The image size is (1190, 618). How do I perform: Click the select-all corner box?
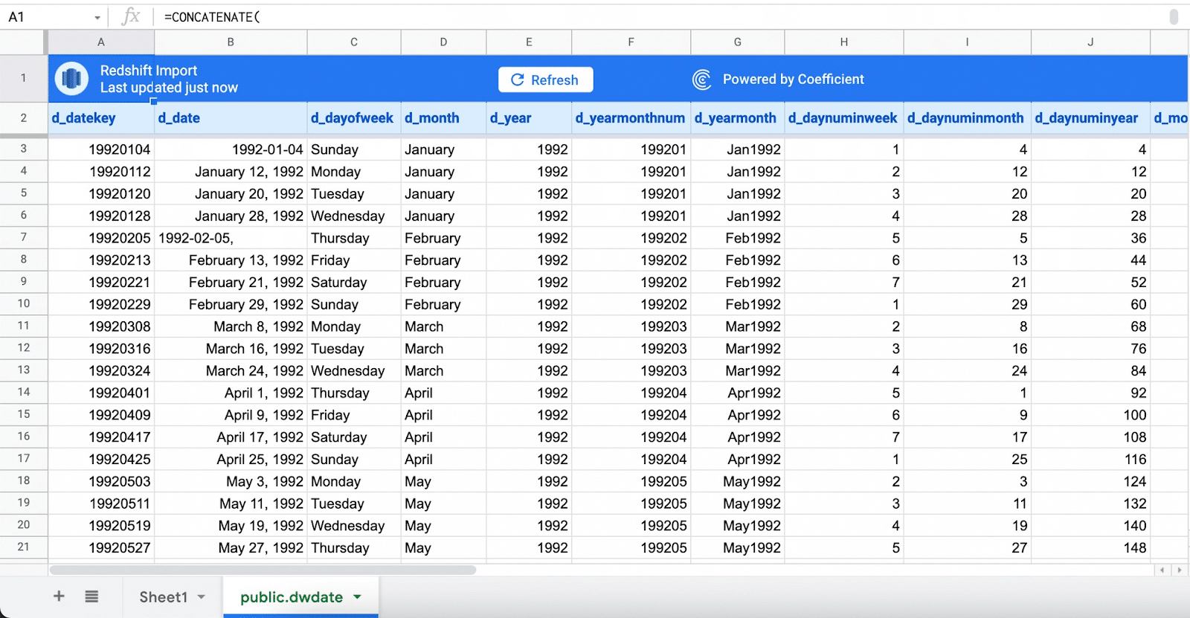click(x=24, y=42)
